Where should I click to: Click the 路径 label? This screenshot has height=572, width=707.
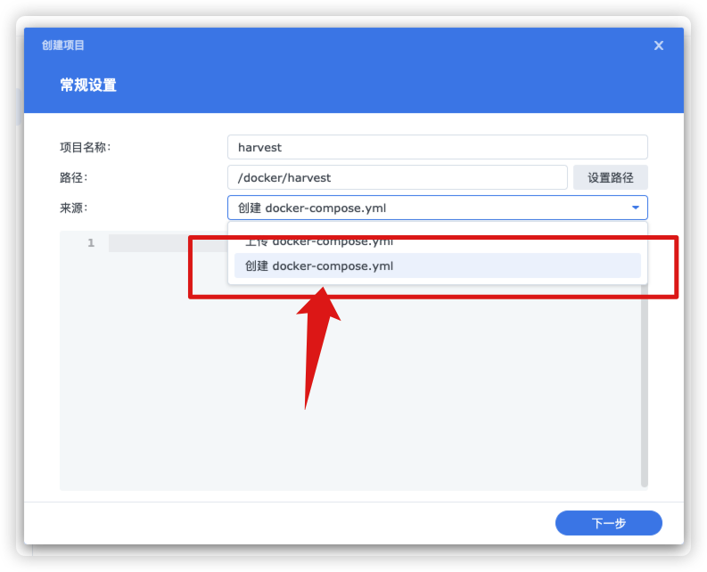click(73, 177)
